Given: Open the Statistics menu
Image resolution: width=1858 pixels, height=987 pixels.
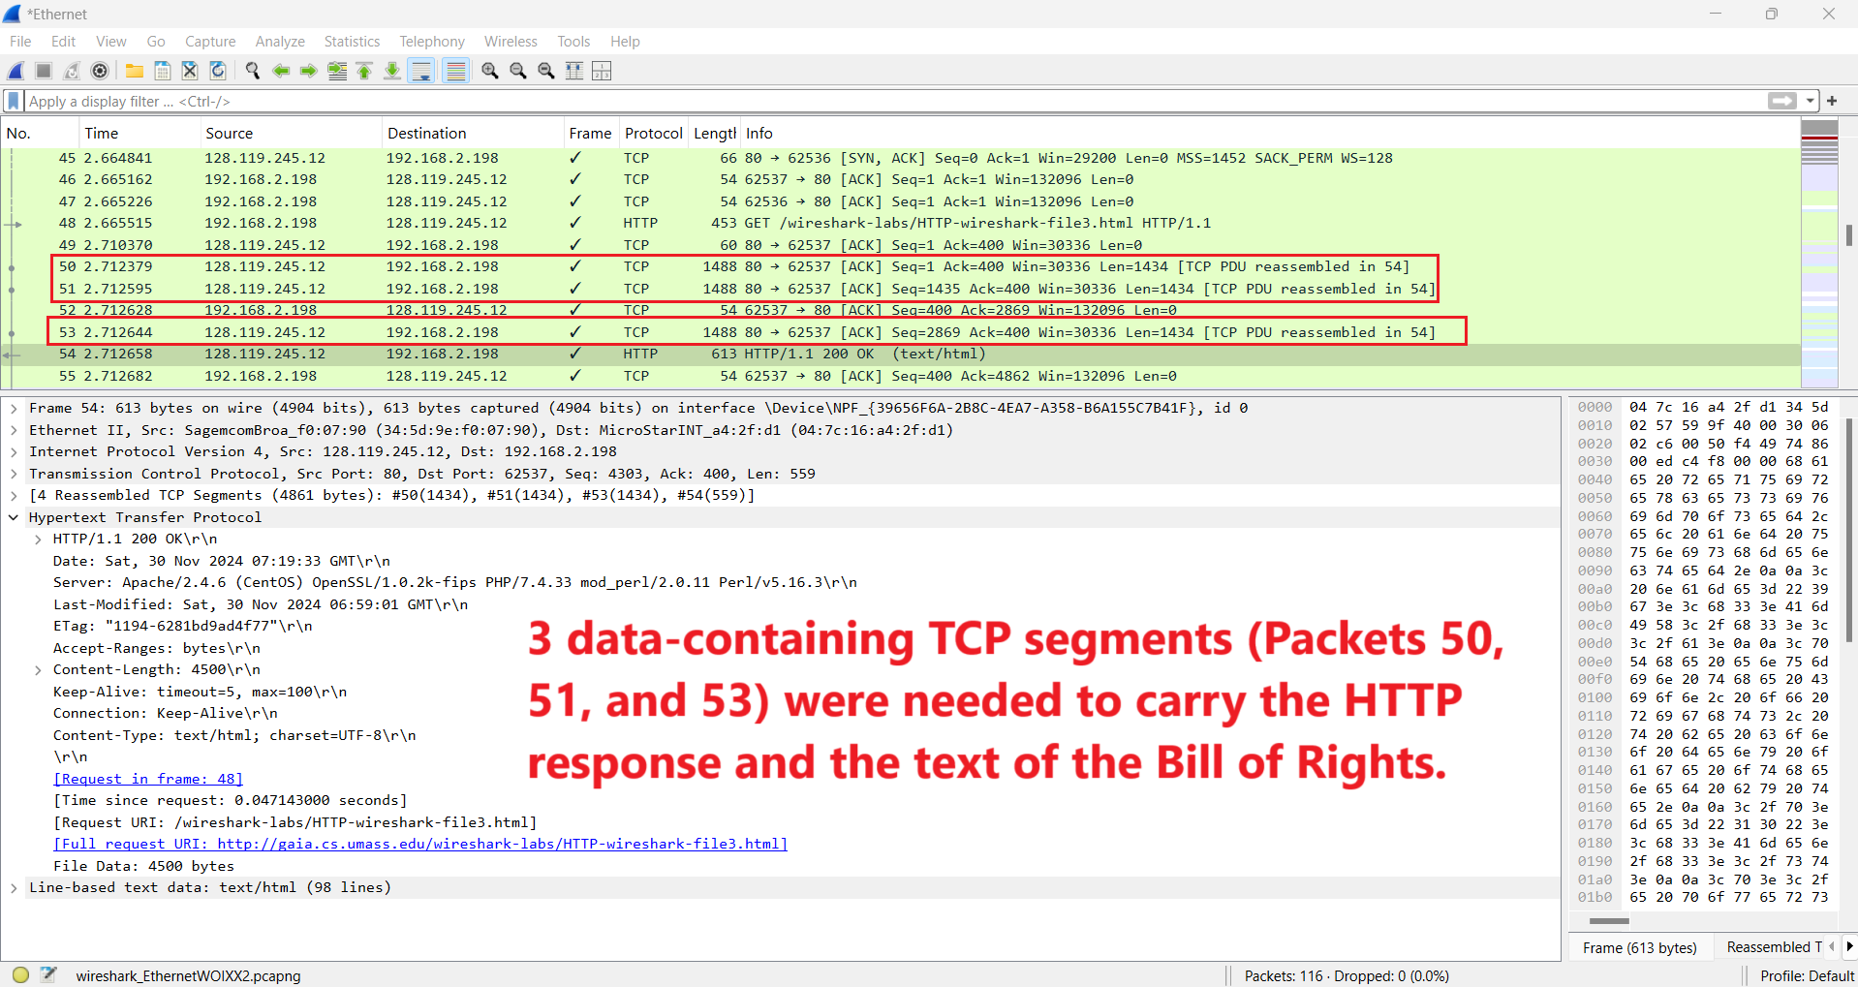Looking at the screenshot, I should [x=352, y=41].
